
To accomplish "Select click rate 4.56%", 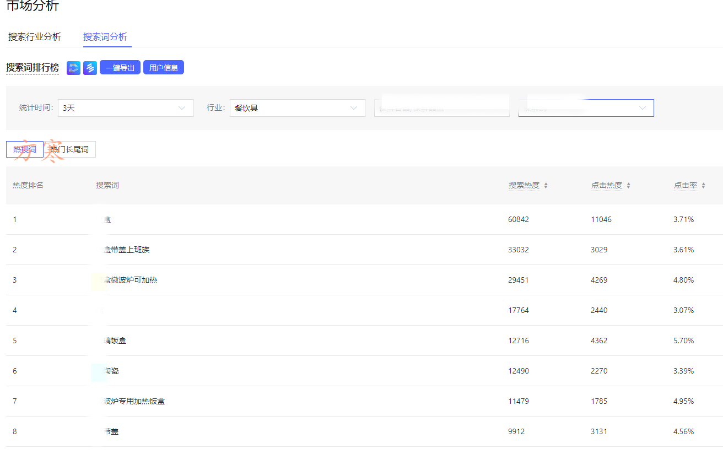I will [684, 431].
